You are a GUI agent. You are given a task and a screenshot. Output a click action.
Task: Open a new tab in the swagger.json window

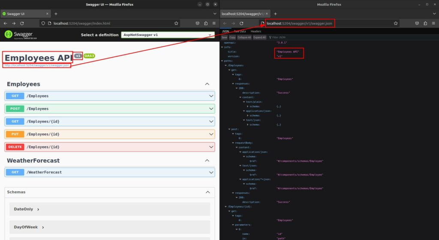(275, 14)
